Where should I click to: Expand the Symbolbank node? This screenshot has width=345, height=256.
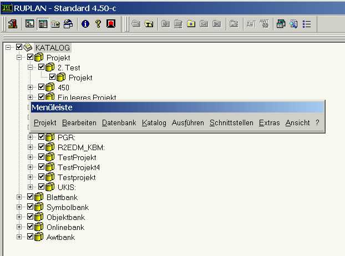(x=19, y=207)
